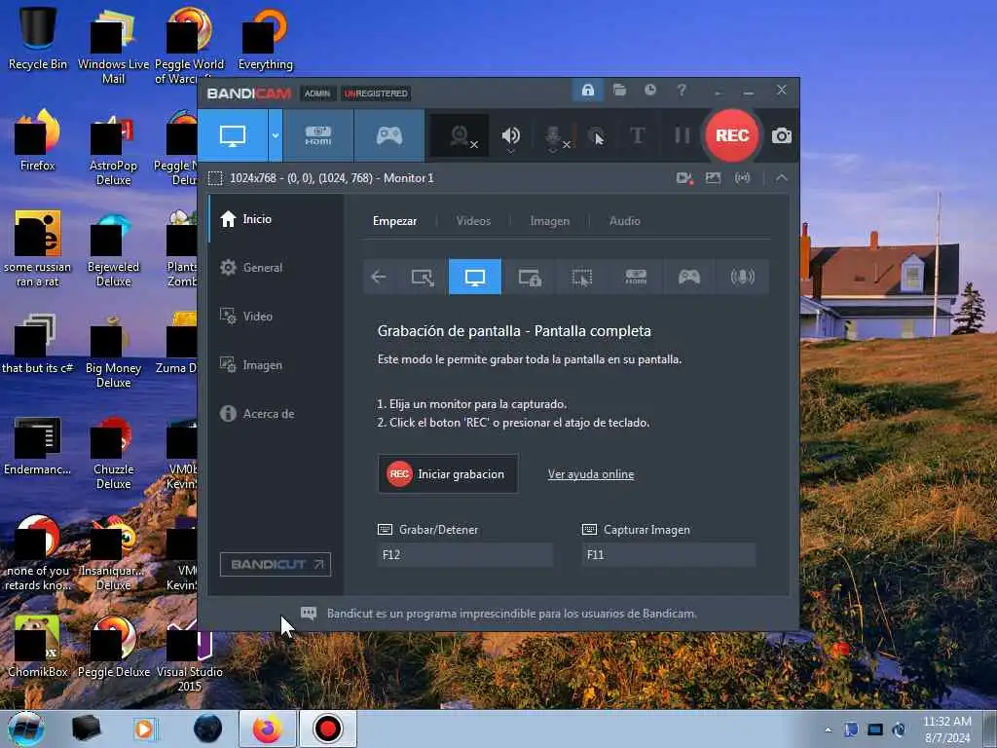Click the Bandicut message at the bottom
This screenshot has width=997, height=748.
[x=512, y=614]
